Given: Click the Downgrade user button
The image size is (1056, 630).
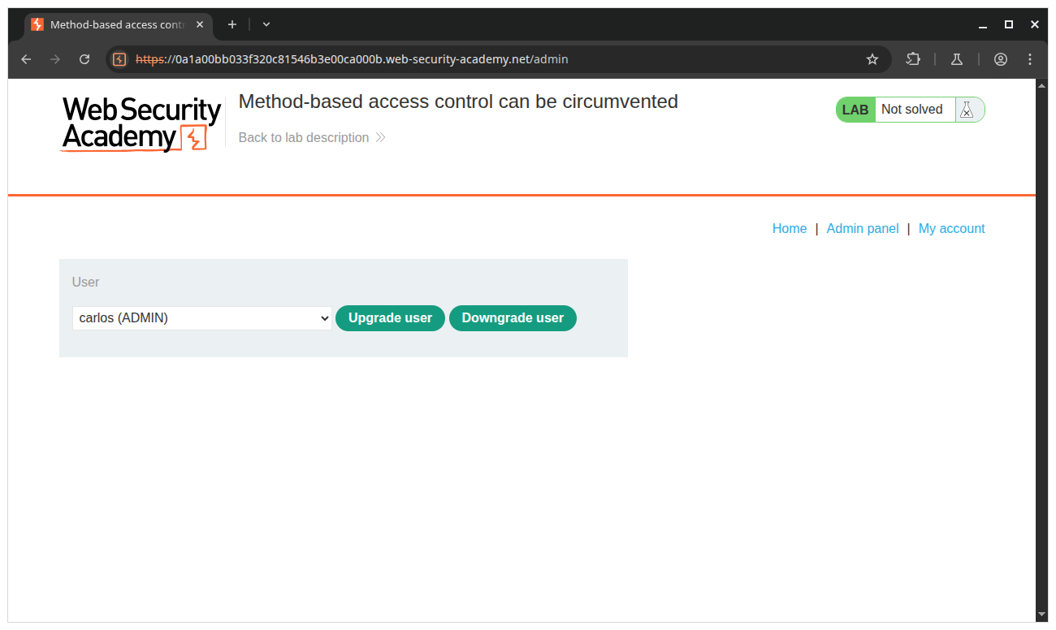Looking at the screenshot, I should [x=513, y=317].
